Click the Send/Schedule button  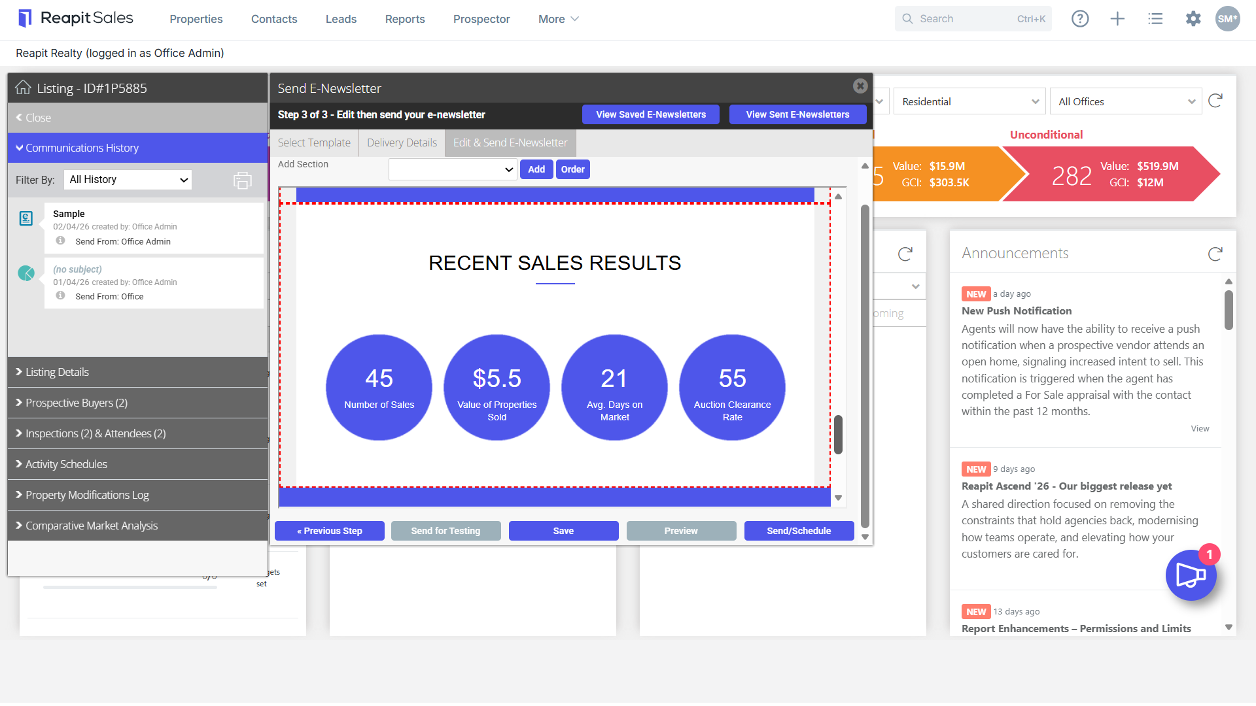pyautogui.click(x=799, y=531)
